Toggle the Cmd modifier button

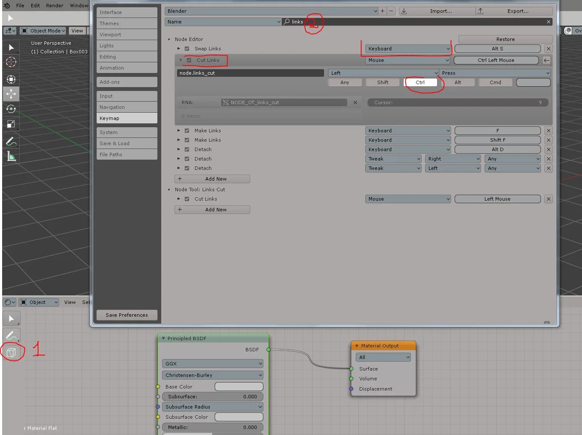coord(496,82)
